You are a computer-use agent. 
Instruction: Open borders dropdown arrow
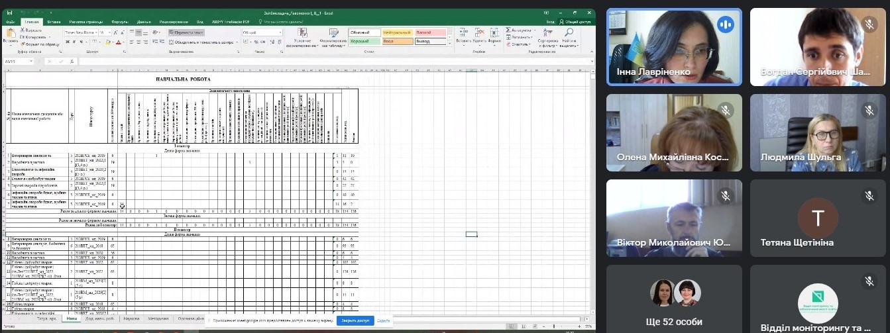100,42
